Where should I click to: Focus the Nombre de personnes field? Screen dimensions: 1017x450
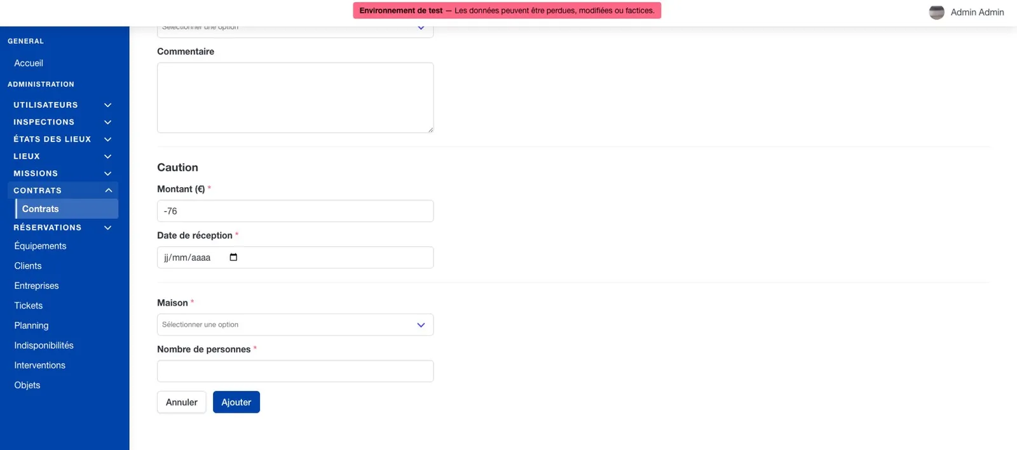point(295,371)
